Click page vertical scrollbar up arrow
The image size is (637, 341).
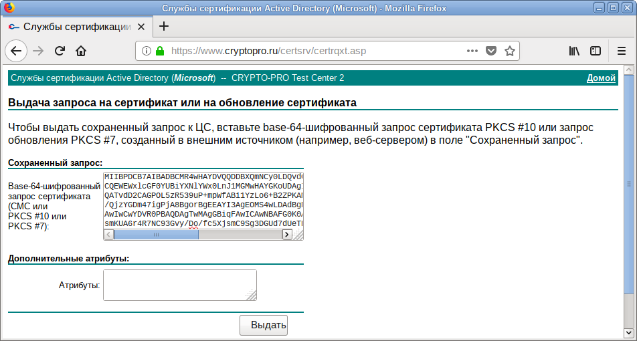(630, 70)
